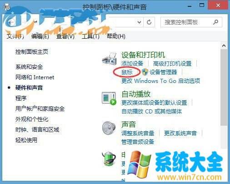This screenshot has width=230, height=184.
Task: Open the 工具(T) menu
Action: pos(90,36)
